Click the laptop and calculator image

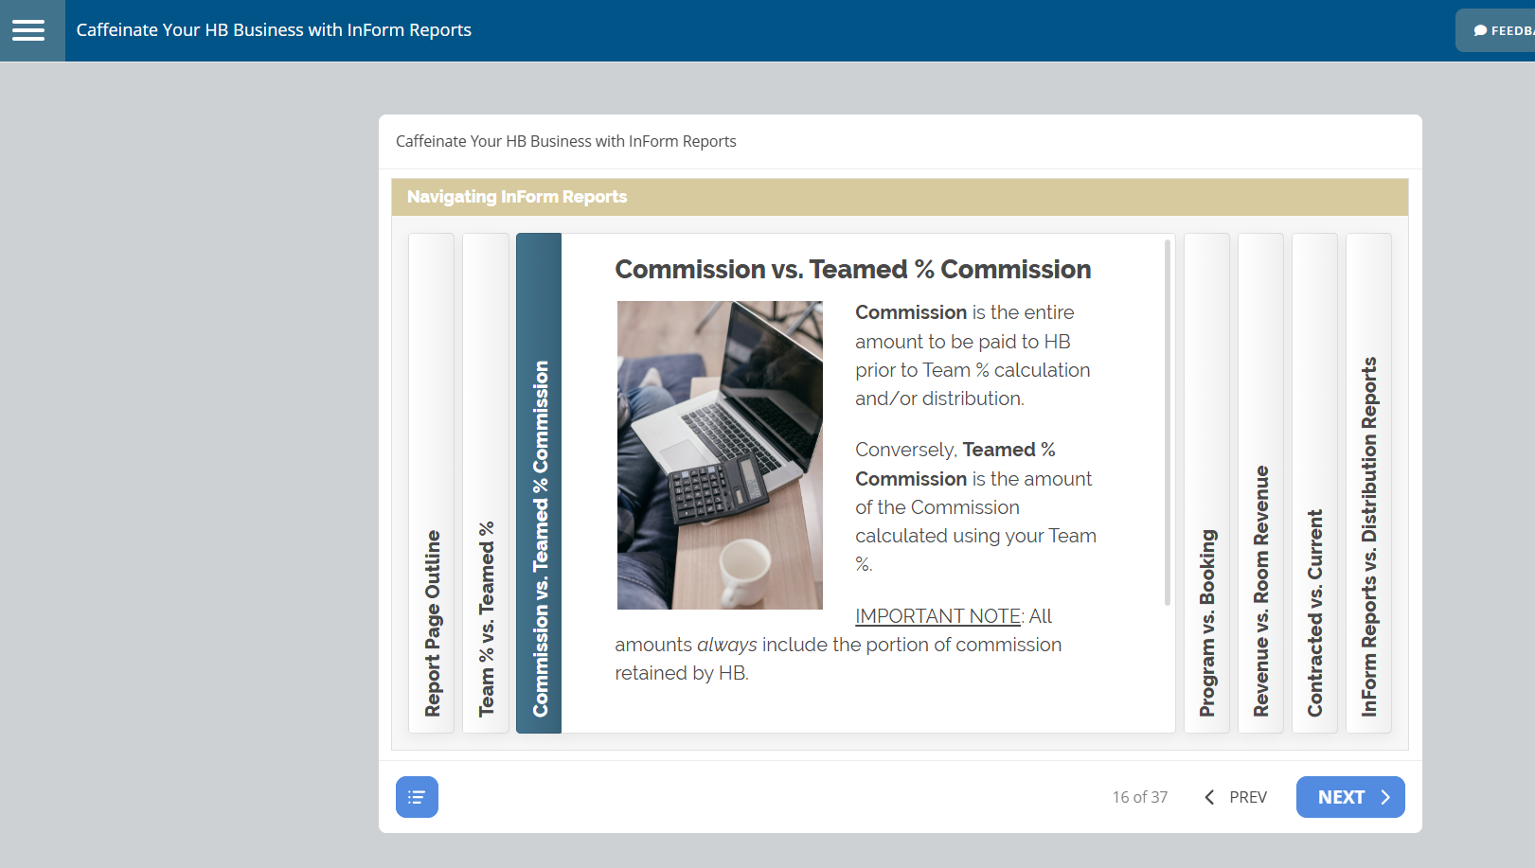coord(720,455)
